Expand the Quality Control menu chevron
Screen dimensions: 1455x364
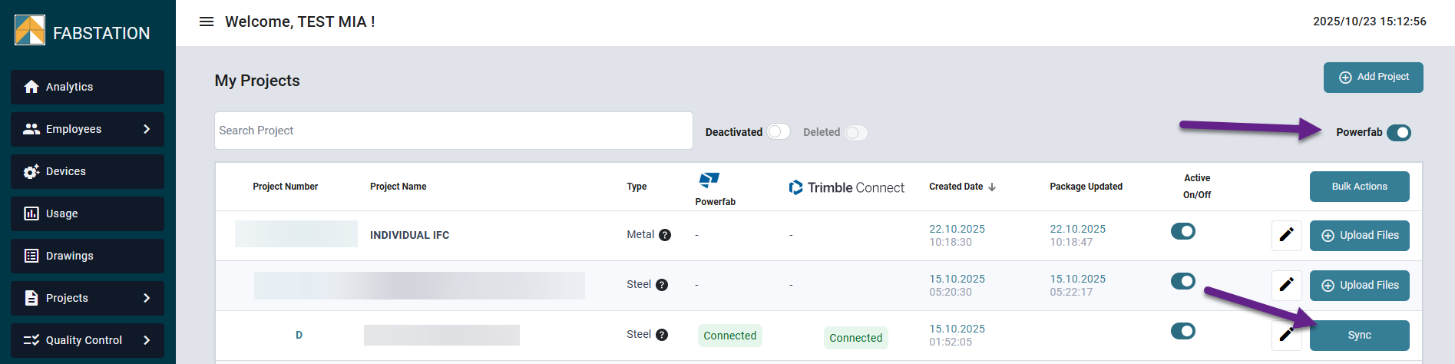[146, 340]
